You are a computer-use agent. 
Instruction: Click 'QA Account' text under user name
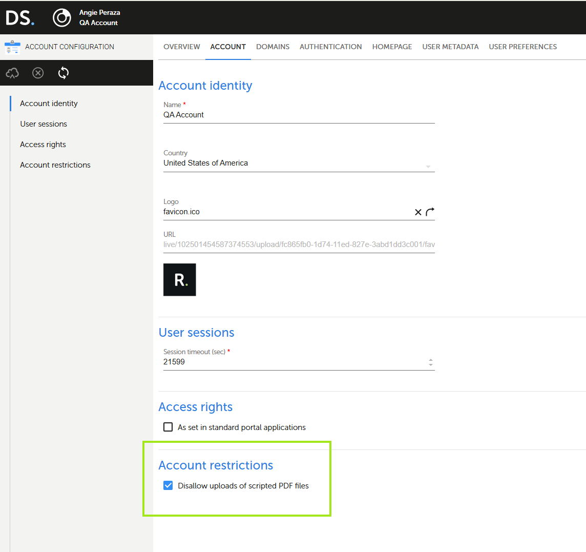tap(98, 23)
